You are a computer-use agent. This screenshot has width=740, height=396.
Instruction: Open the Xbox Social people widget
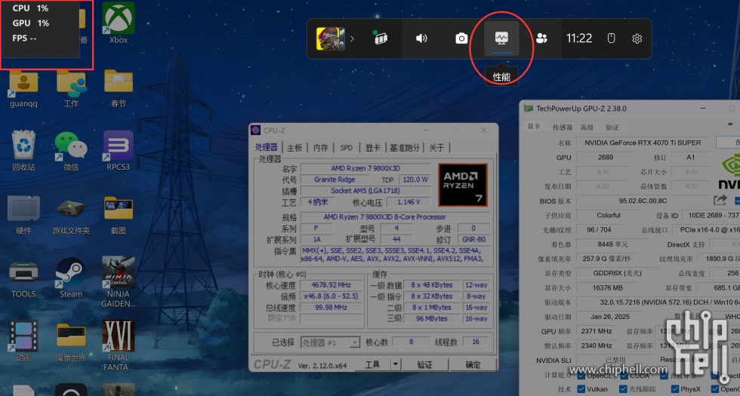coord(542,38)
